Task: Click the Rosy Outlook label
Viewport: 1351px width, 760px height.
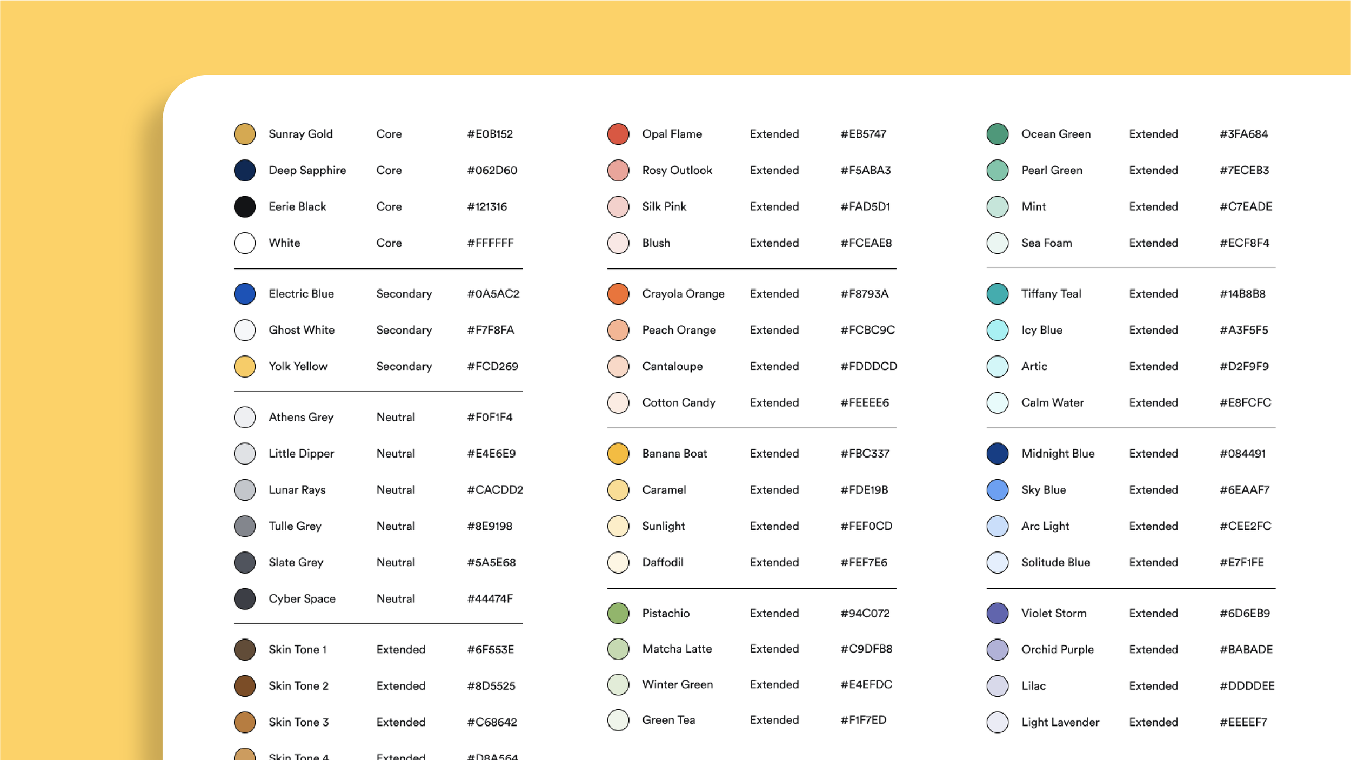Action: pos(677,170)
